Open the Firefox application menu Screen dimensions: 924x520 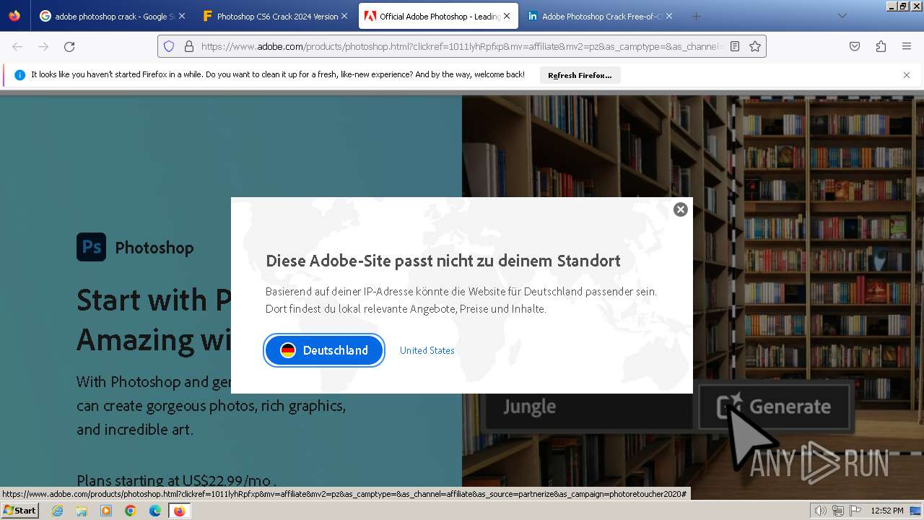click(907, 46)
